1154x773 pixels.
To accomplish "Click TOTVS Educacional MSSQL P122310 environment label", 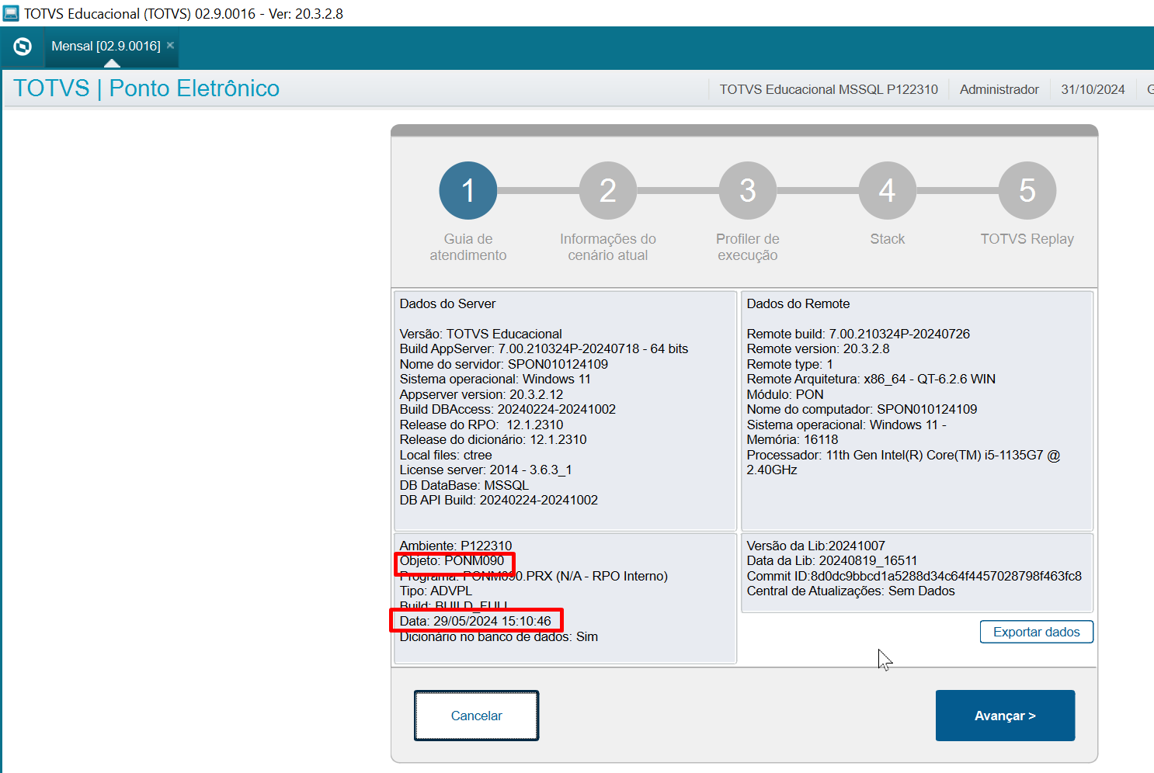I will point(829,89).
